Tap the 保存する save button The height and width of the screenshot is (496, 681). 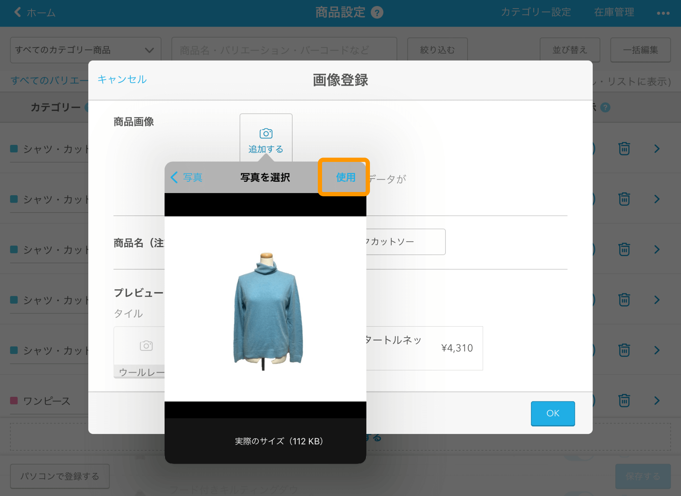(x=643, y=476)
